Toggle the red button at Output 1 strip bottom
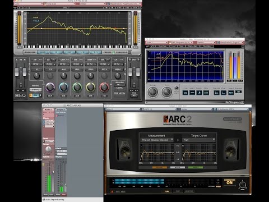Screen dimensions: 269x202 point(64,195)
